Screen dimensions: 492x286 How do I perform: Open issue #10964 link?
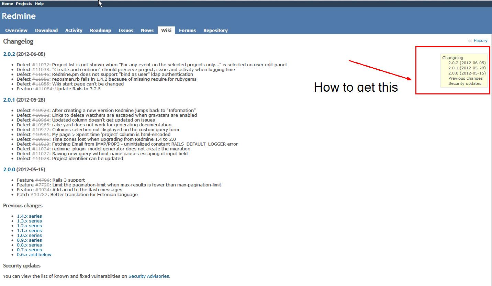pos(41,120)
